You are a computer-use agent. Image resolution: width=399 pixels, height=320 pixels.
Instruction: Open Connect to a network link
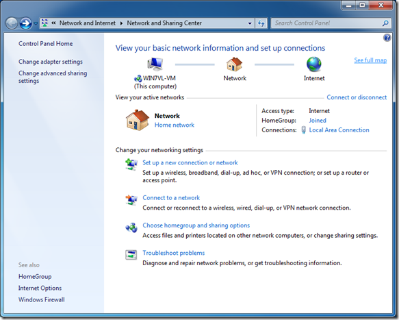tap(171, 198)
